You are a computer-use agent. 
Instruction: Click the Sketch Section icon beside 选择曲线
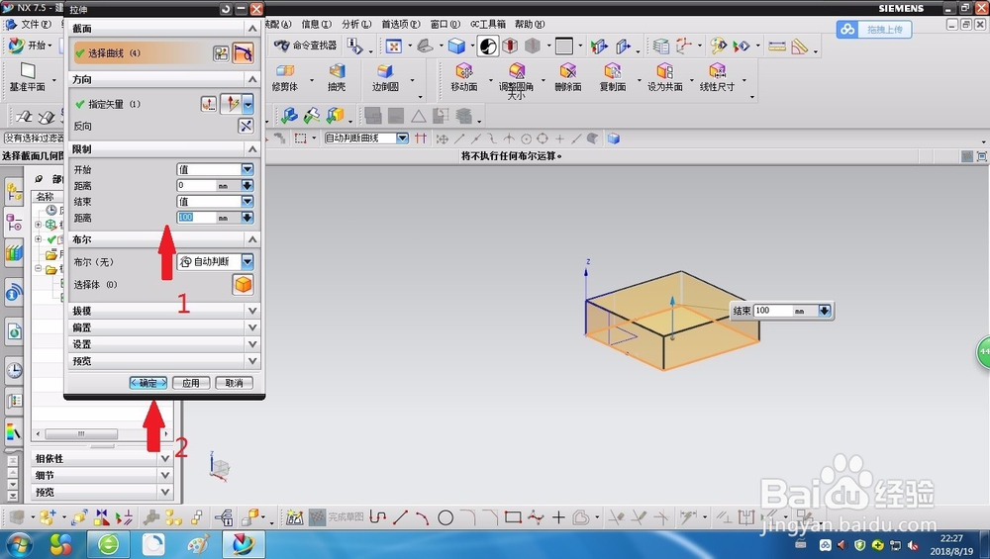click(221, 53)
